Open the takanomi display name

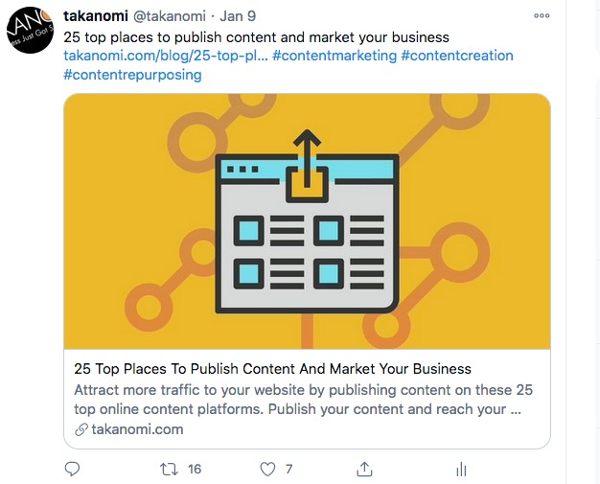(x=96, y=16)
